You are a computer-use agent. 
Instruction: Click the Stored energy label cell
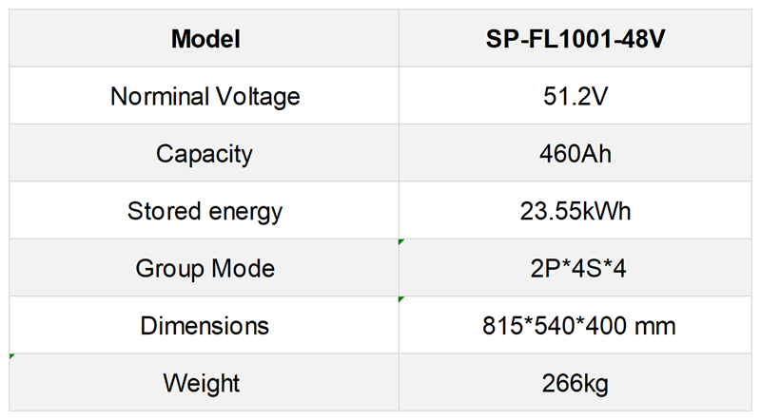205,210
